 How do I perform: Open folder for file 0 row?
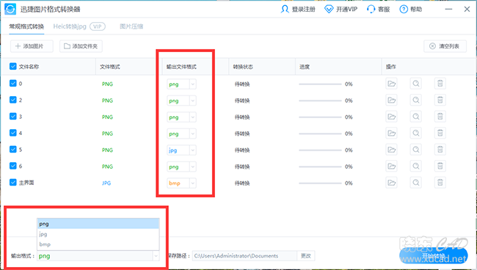(x=392, y=84)
